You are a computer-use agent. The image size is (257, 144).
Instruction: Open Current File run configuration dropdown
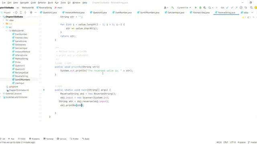coord(184,8)
